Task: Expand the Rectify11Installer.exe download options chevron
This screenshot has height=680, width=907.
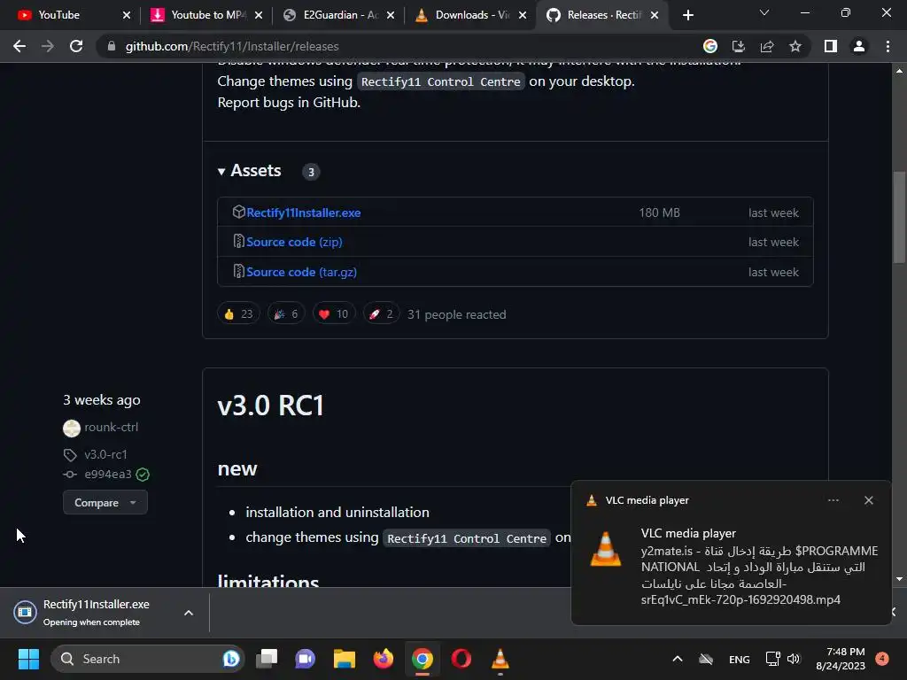Action: [189, 613]
